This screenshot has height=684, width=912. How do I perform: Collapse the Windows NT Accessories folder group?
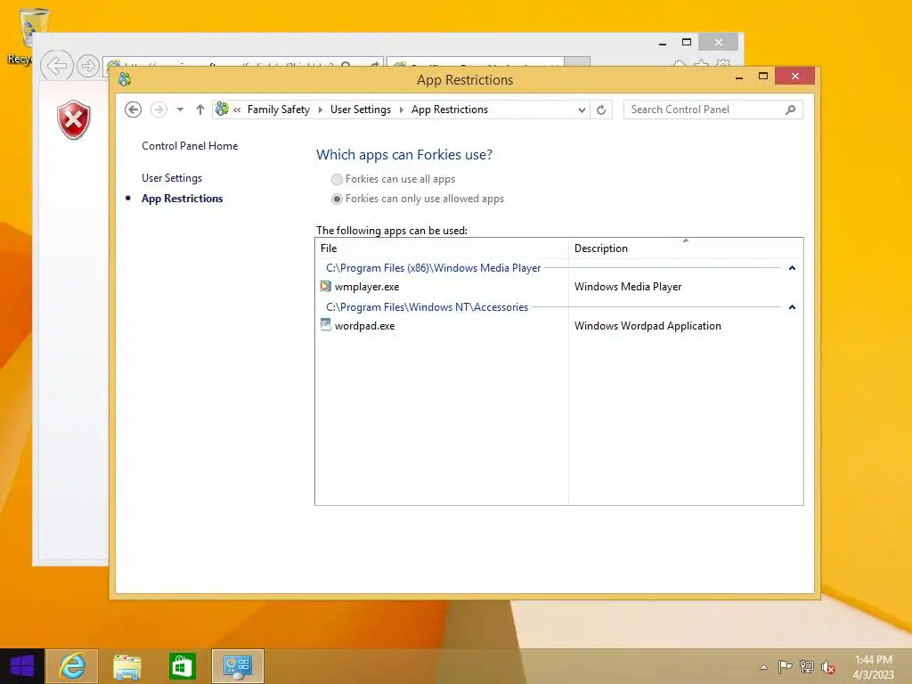pyautogui.click(x=792, y=307)
